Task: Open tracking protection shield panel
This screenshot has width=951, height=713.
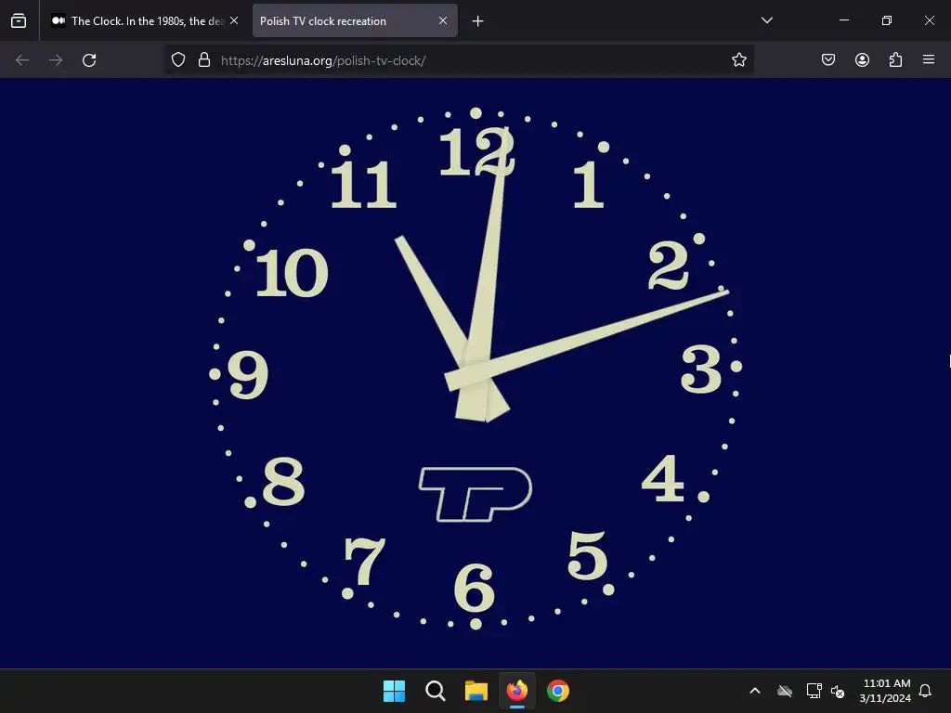Action: point(177,60)
